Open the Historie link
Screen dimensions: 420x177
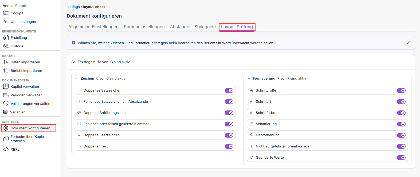[17, 46]
